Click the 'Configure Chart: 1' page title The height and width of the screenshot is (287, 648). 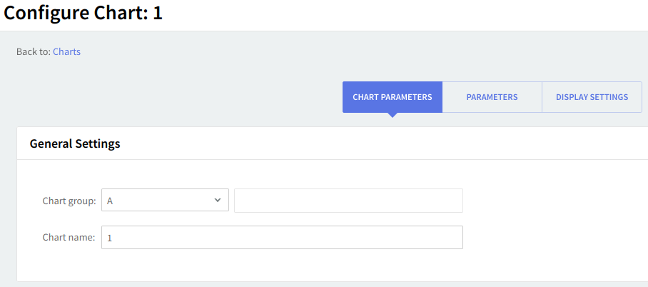click(83, 13)
